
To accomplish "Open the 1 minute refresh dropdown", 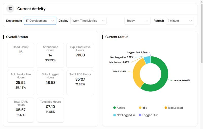I will tap(180, 21).
